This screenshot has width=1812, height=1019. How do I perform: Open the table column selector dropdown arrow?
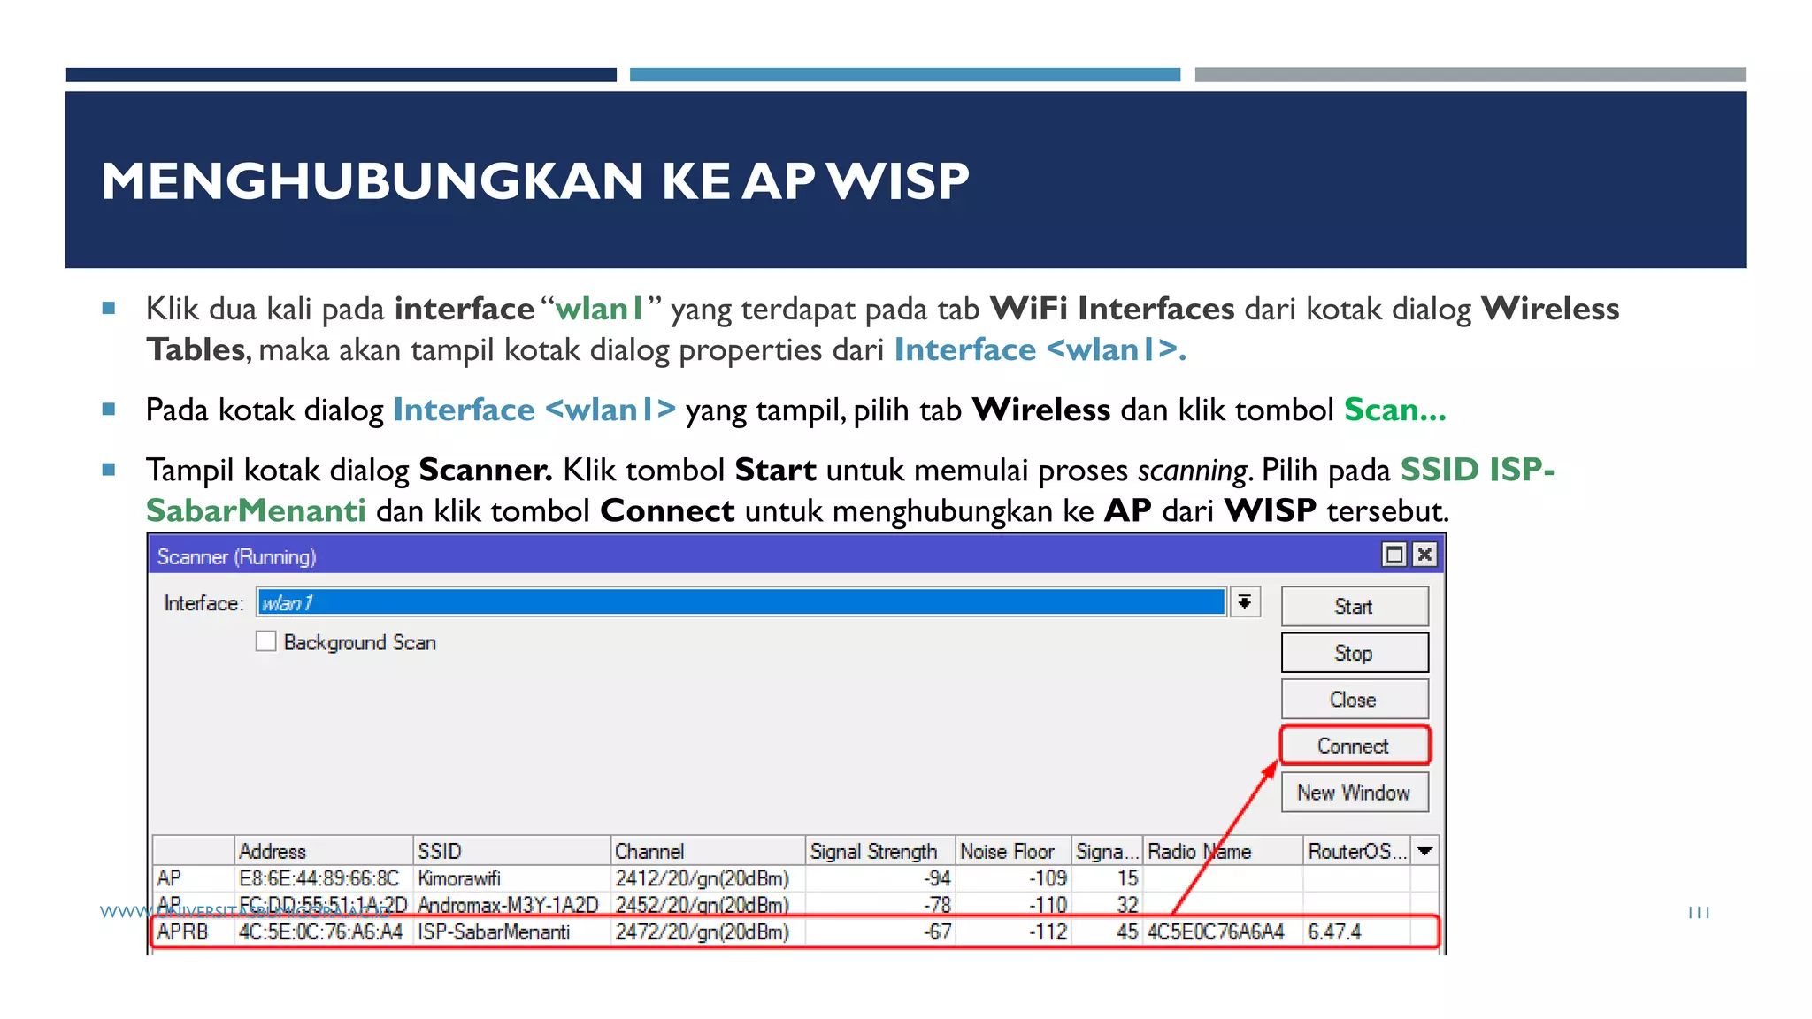1424,851
